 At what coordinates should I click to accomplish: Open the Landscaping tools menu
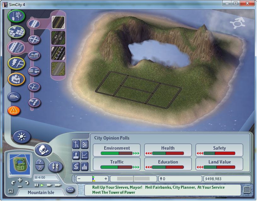tap(16, 16)
